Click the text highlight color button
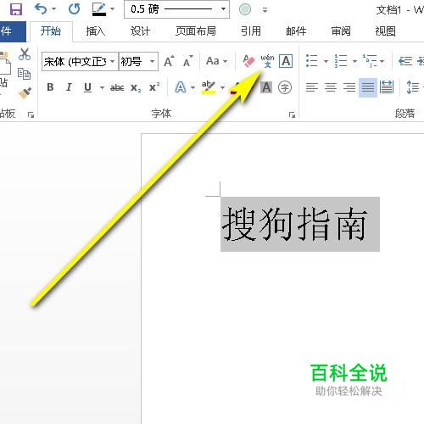This screenshot has width=424, height=424. click(x=209, y=87)
